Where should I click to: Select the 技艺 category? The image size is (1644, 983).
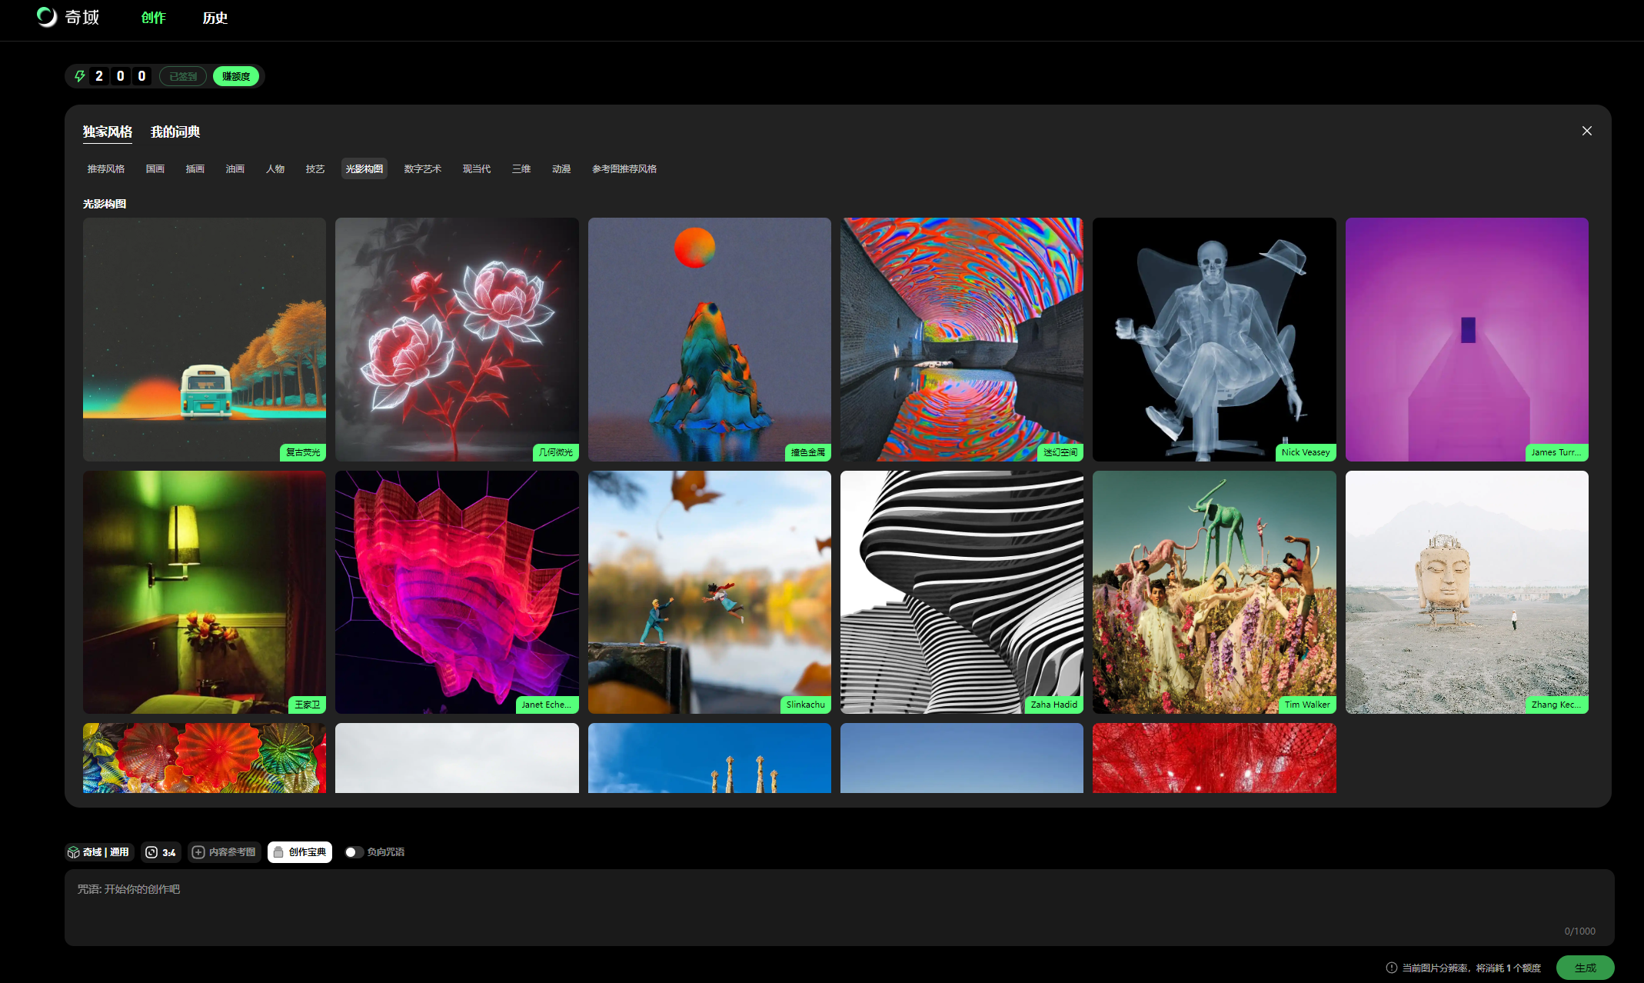315,168
